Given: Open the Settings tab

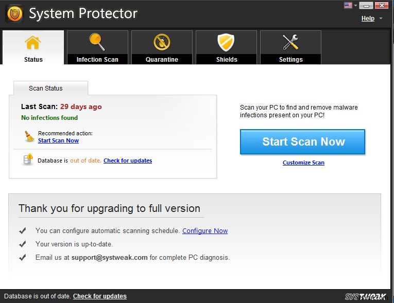Looking at the screenshot, I should (x=290, y=47).
